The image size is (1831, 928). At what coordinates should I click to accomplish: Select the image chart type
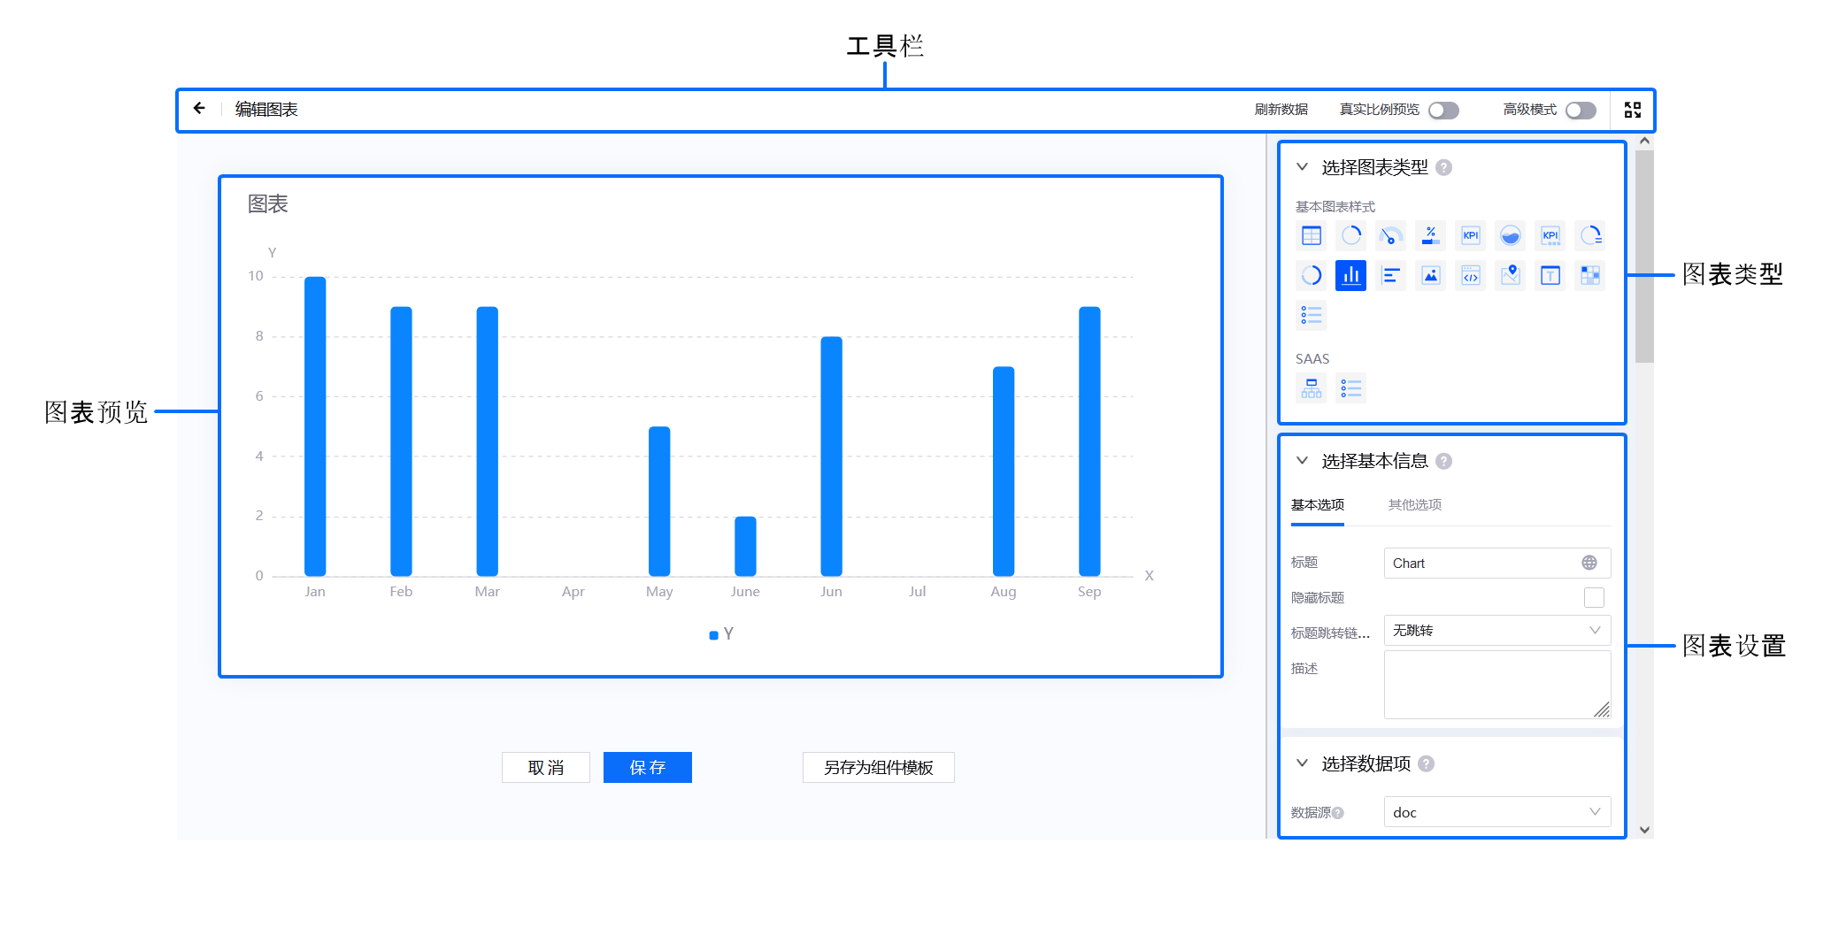pos(1431,275)
